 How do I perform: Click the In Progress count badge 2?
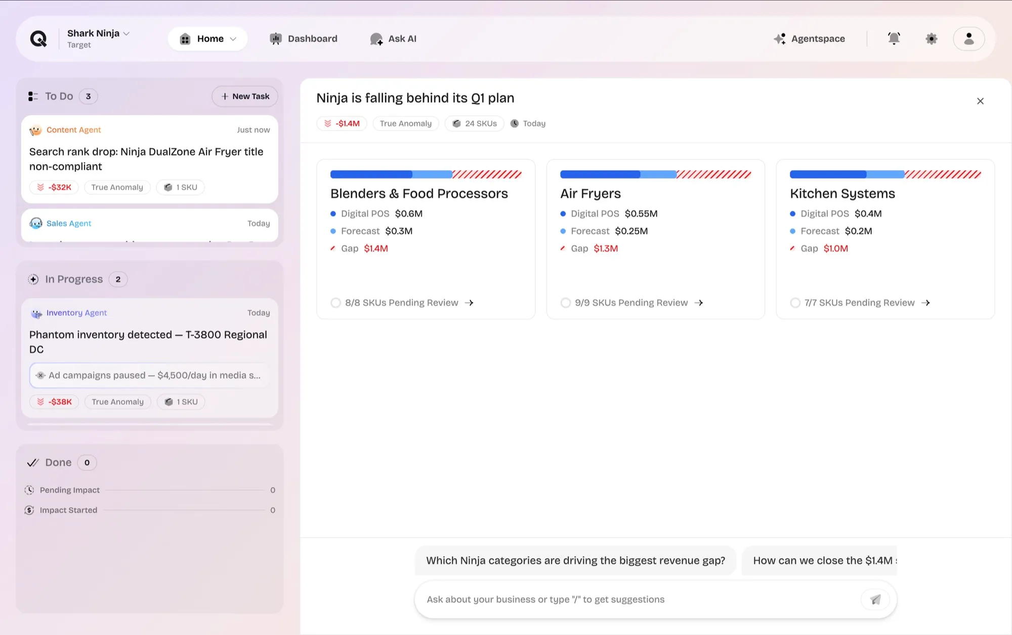click(118, 279)
